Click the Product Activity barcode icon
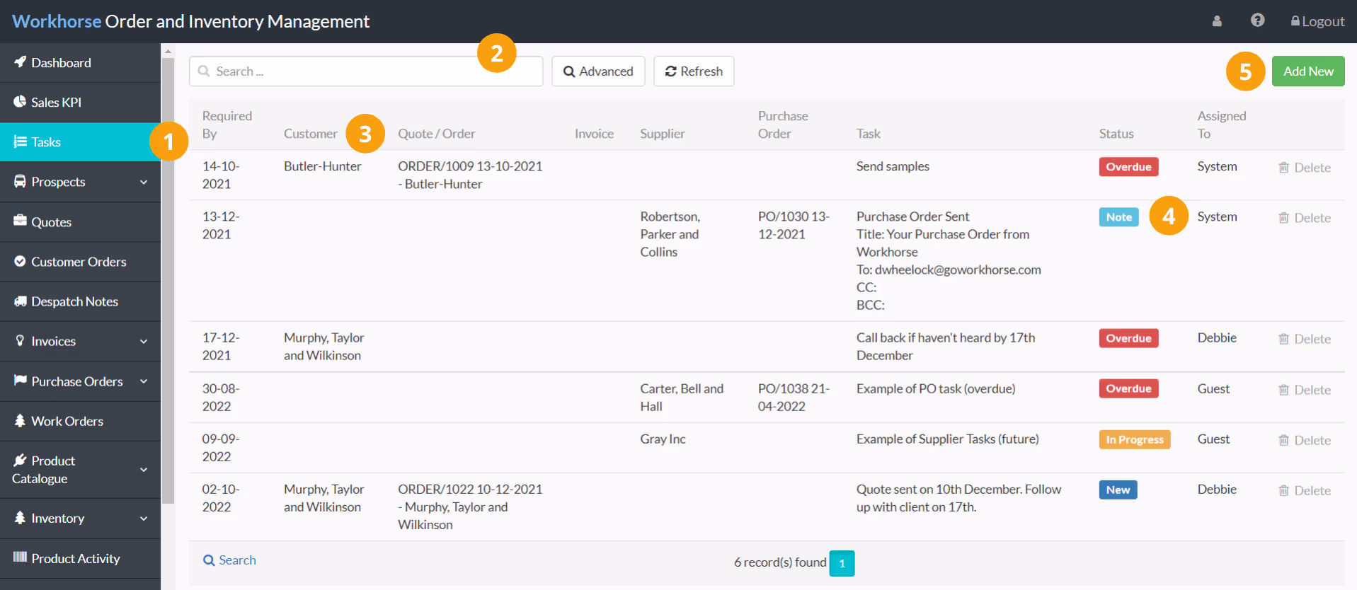This screenshot has height=590, width=1357. pos(20,557)
